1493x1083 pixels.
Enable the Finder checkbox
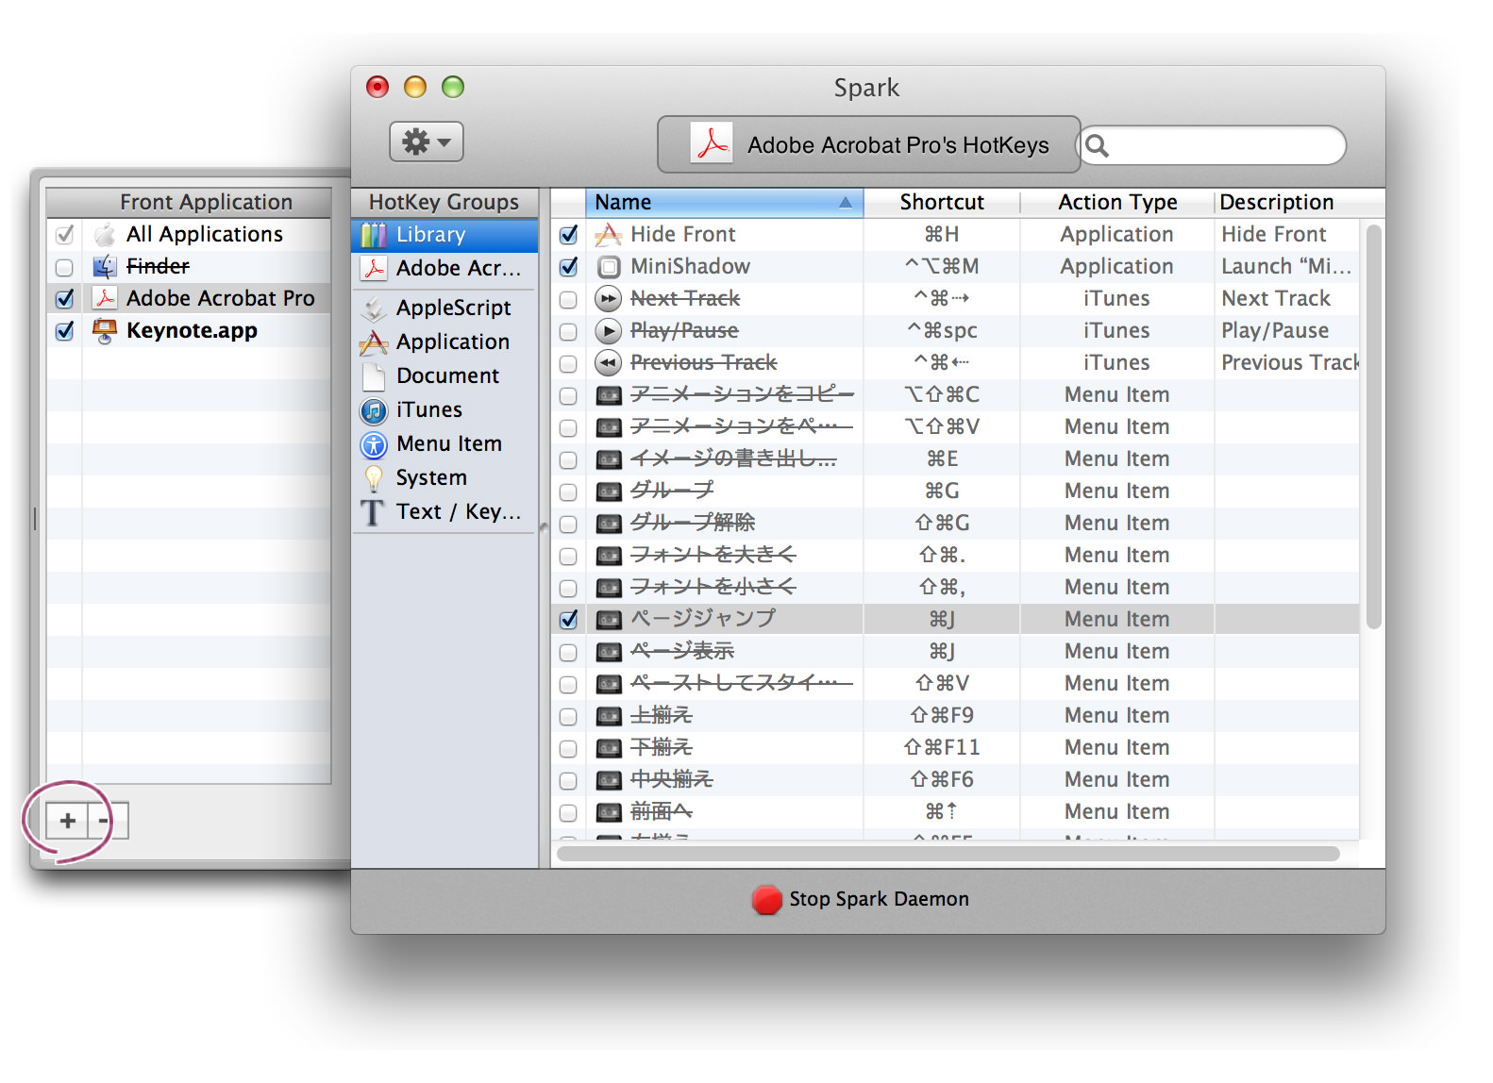click(64, 267)
